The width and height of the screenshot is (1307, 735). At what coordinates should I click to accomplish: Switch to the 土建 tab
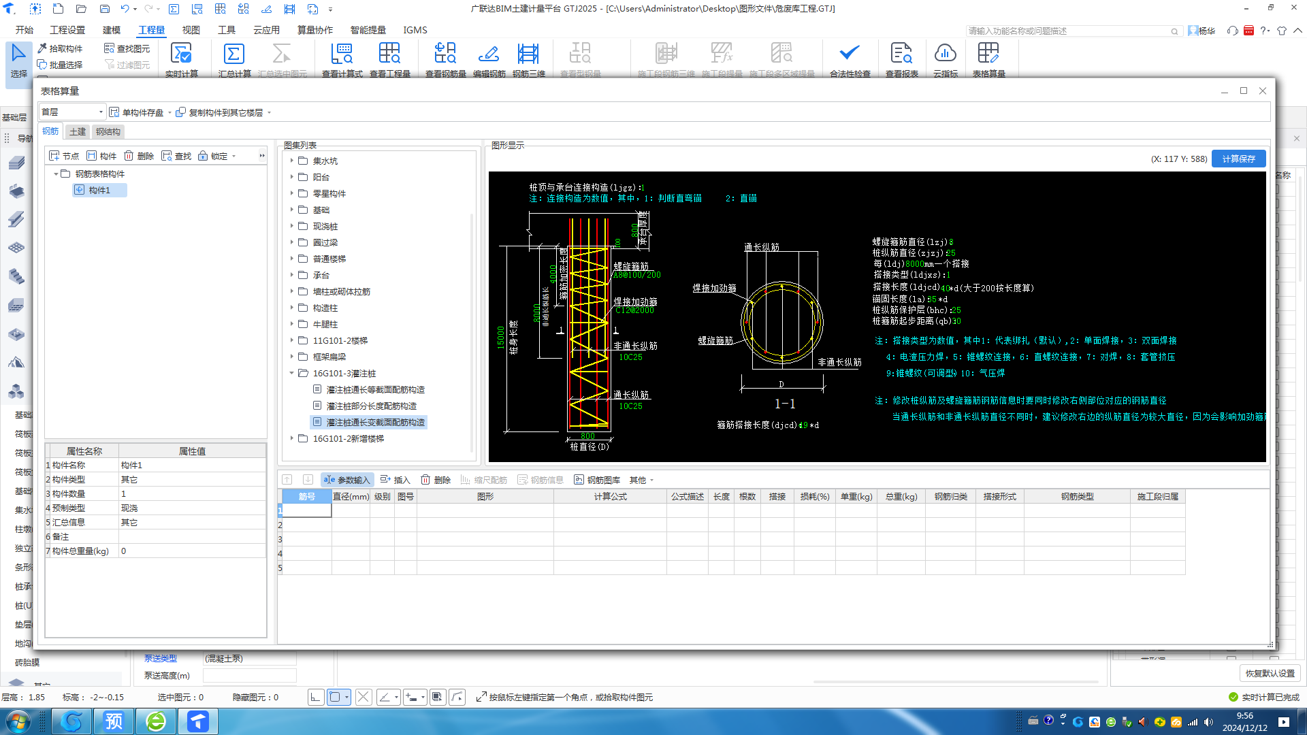pyautogui.click(x=78, y=131)
